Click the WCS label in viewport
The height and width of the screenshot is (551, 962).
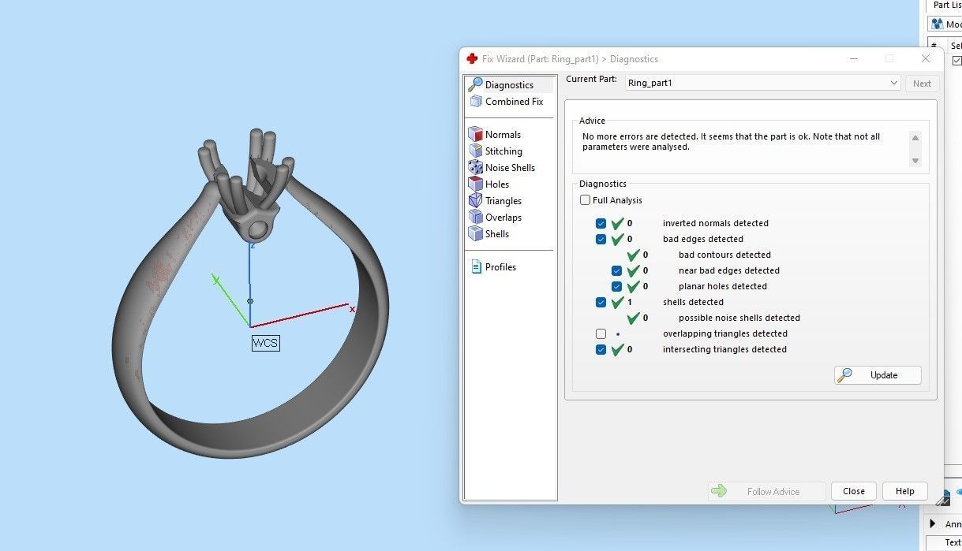pos(265,343)
